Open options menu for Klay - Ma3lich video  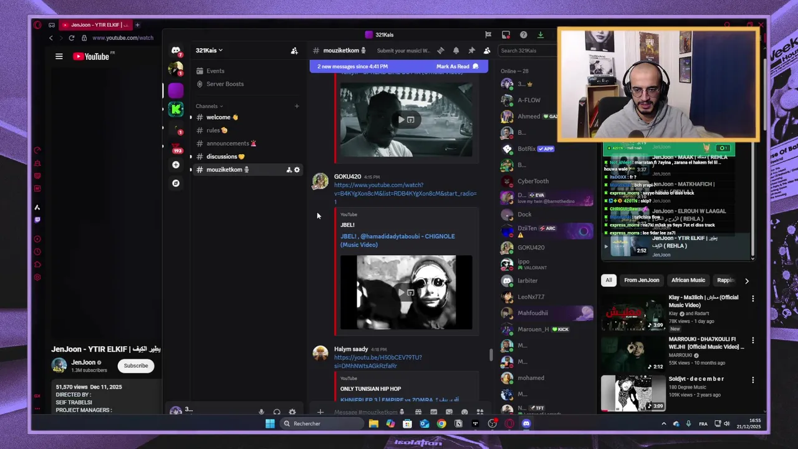point(752,299)
